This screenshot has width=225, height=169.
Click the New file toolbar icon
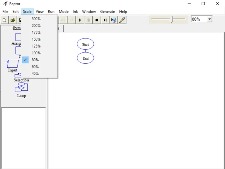coord(4,20)
